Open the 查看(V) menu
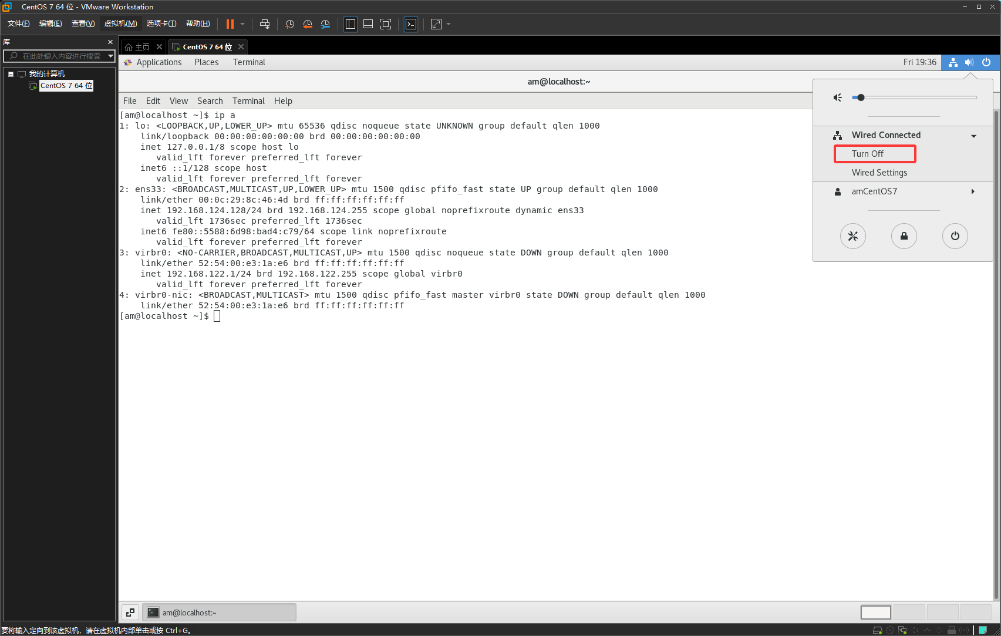 83,23
